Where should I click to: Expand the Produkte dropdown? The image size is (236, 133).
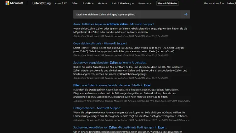88,3
